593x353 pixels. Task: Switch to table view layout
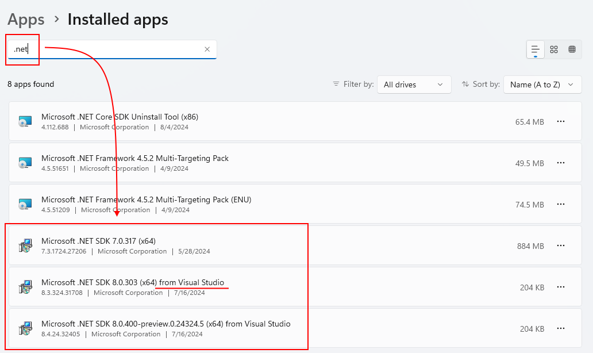click(x=572, y=49)
